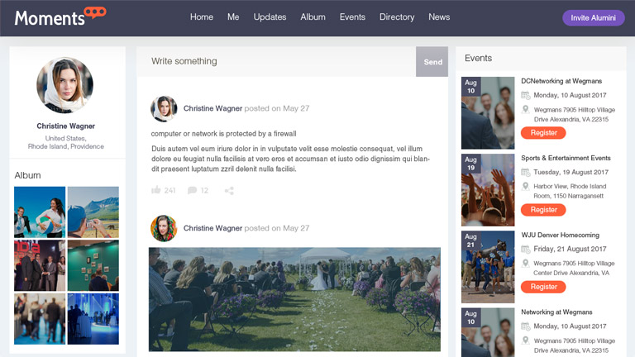Send the written post
635x357 pixels.
click(x=432, y=61)
